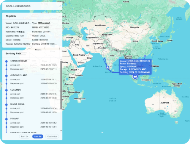Select the JURONG ISLAND timeline marker
The image size is (190, 144).
coord(6,76)
